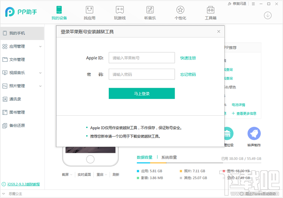Close the Apple login dialog
Screen dimensions: 283x198
218,31
